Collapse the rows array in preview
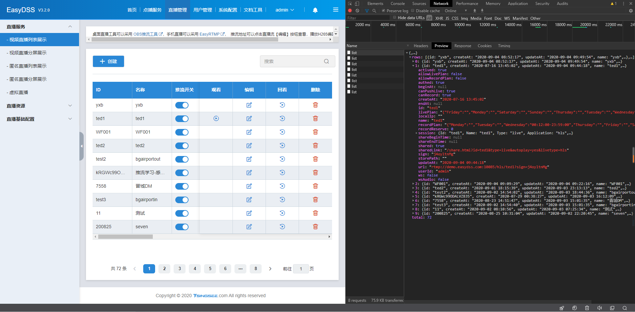Image resolution: width=635 pixels, height=312 pixels. pyautogui.click(x=410, y=57)
